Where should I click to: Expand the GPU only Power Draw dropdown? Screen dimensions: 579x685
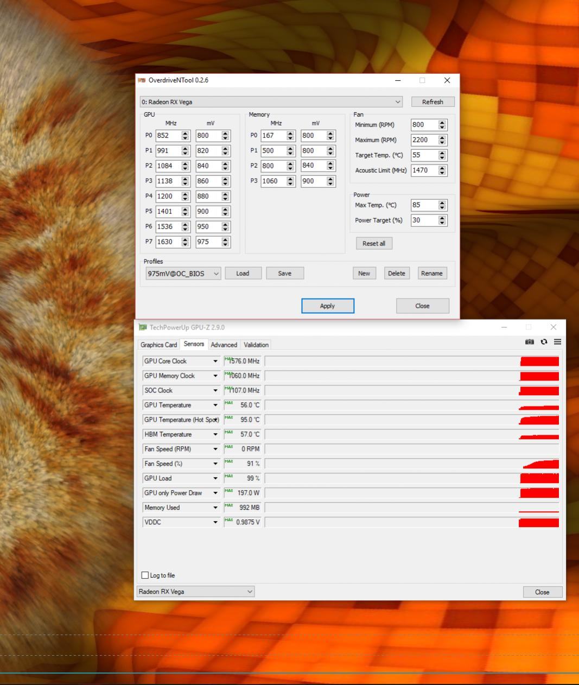coord(215,493)
